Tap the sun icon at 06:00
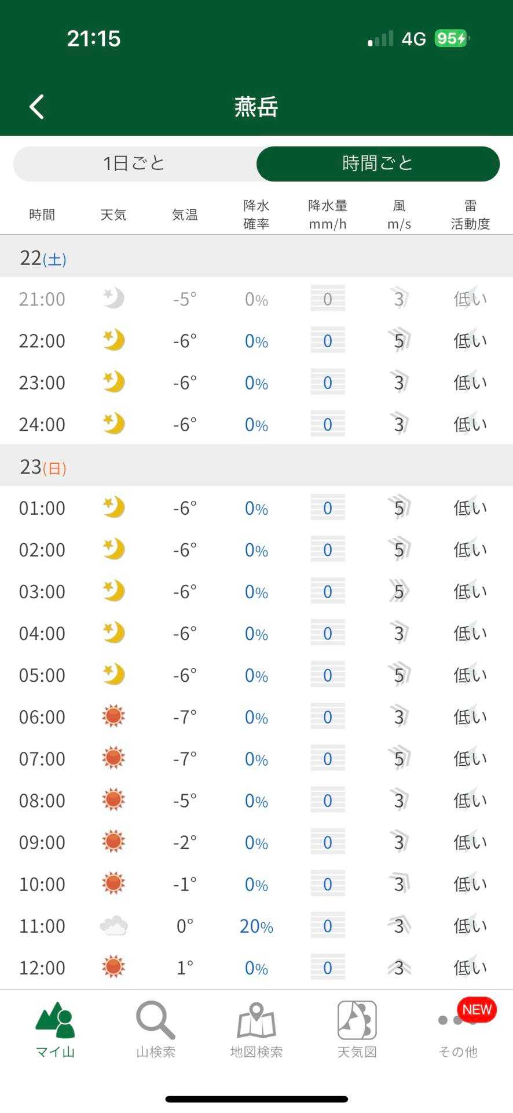 113,716
